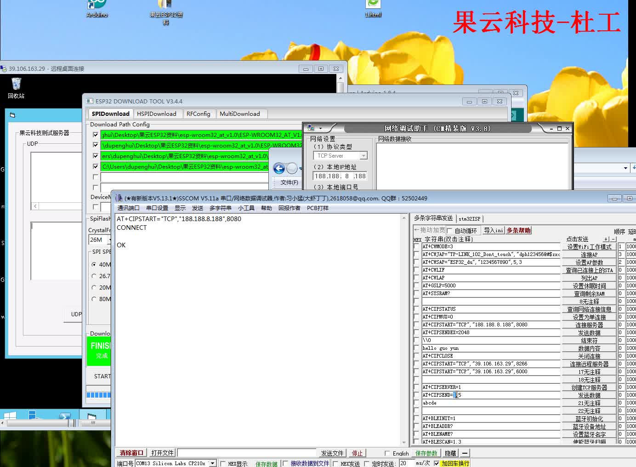Click the 果云科技测试服务器 window title icon

pyautogui.click(x=12, y=115)
